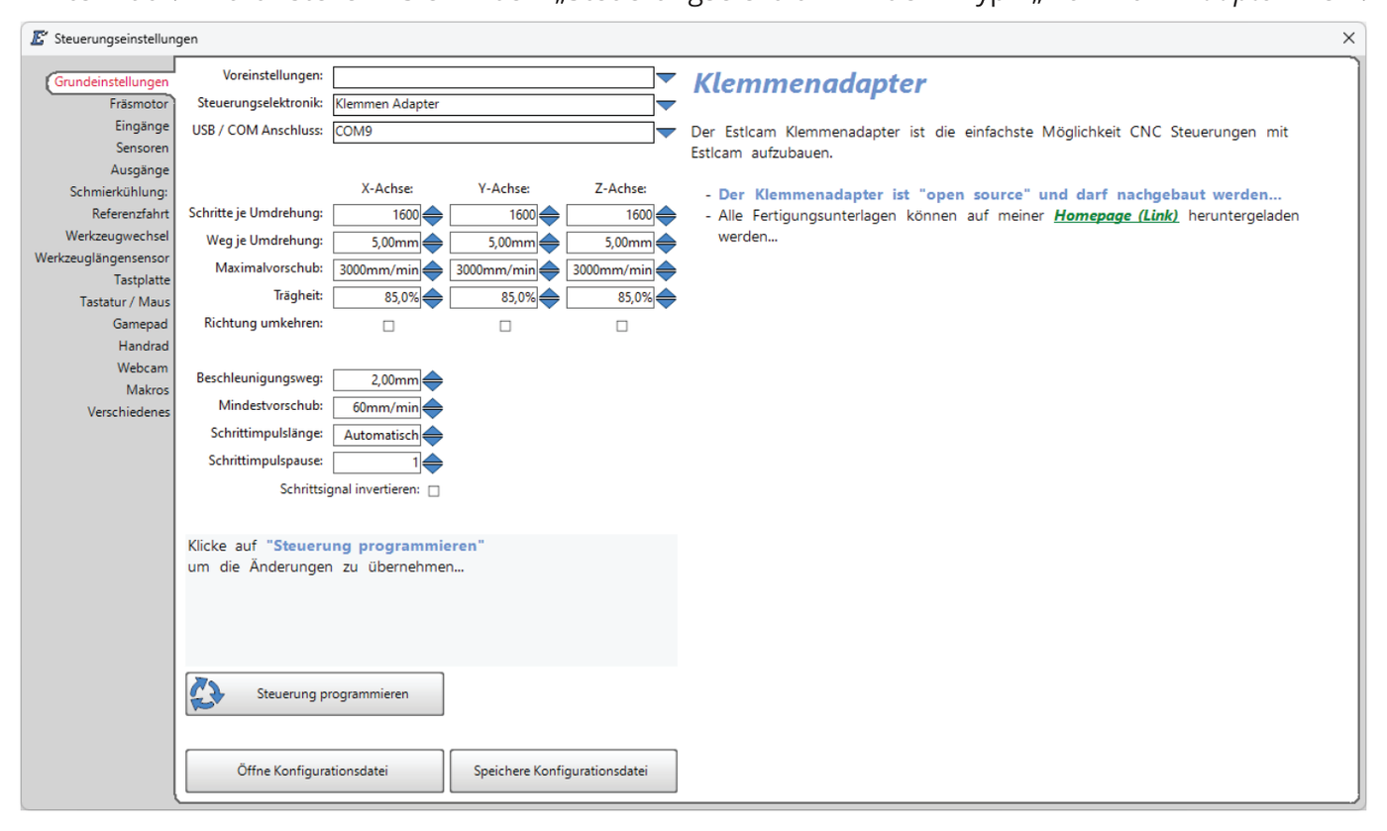Open the Ausgänge tab
1387x831 pixels.
point(140,170)
